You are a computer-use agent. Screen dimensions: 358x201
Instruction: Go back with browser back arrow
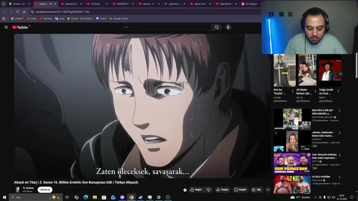(x=4, y=12)
